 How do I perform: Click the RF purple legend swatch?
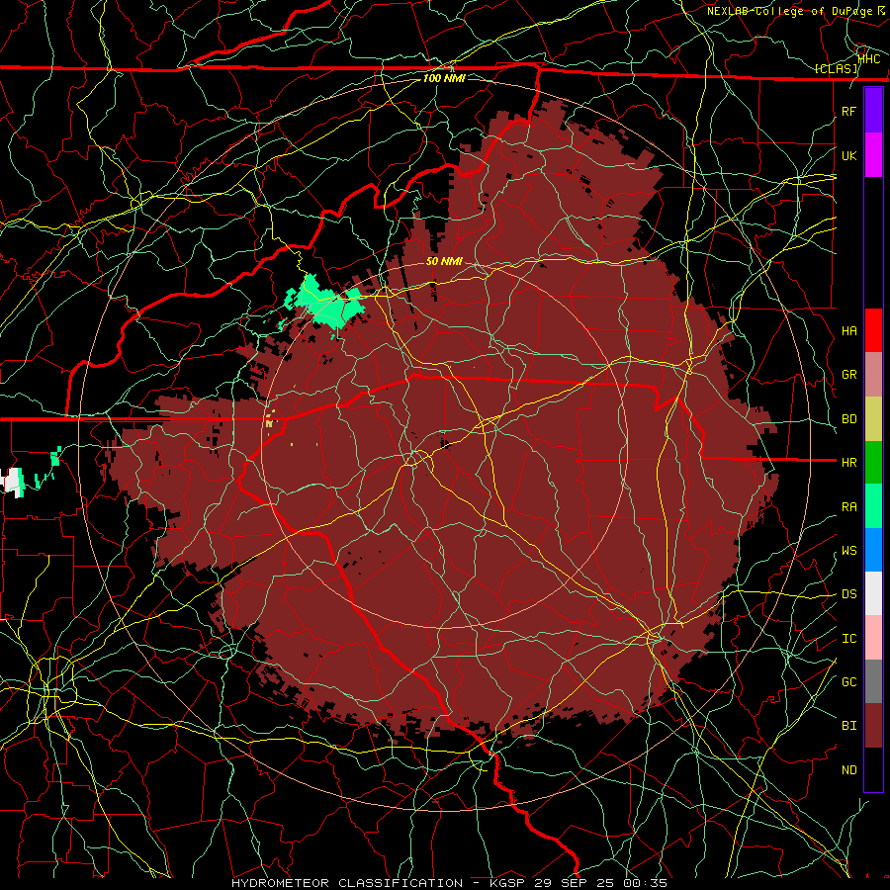[873, 111]
